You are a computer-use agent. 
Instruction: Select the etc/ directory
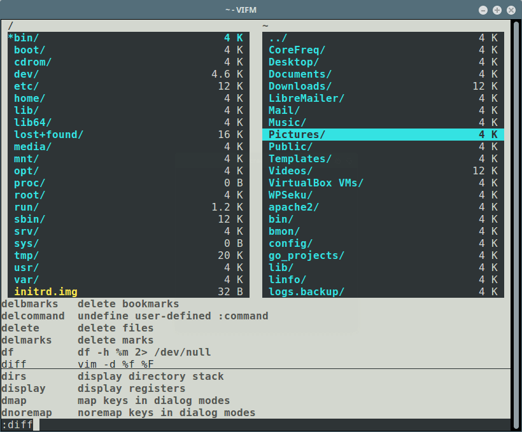click(25, 86)
